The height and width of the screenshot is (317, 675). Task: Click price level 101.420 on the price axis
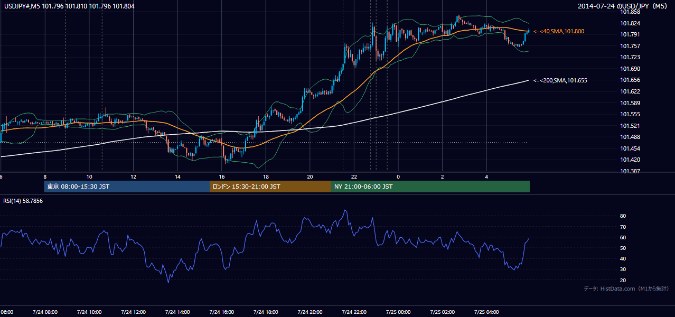pos(631,160)
